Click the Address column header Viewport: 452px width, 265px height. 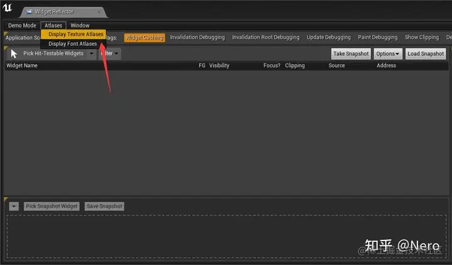pos(386,65)
